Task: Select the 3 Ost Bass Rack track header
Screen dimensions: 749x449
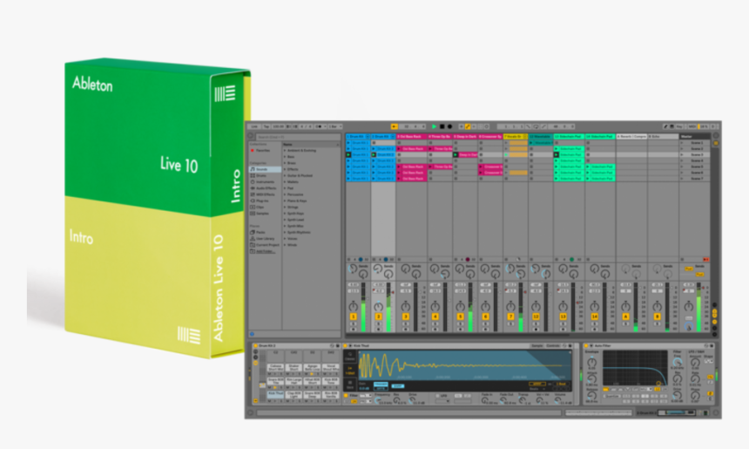Action: coord(411,137)
